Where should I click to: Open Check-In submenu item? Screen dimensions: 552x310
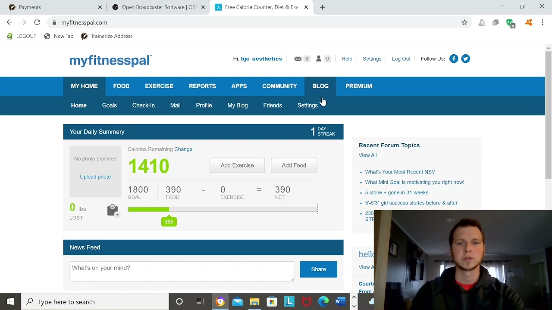pos(143,105)
